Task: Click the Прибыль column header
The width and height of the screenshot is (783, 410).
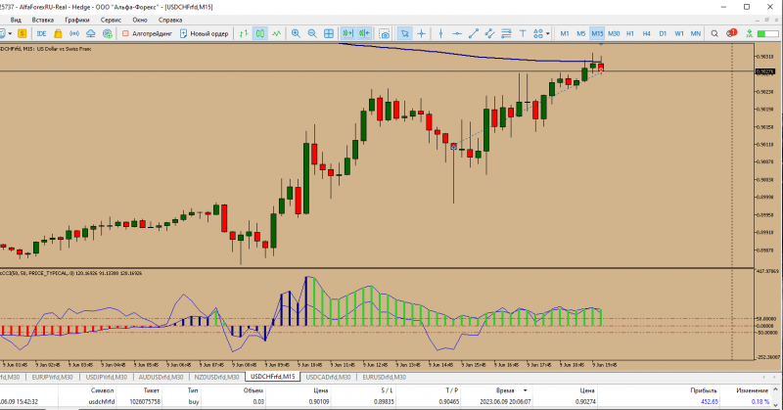Action: [x=704, y=390]
